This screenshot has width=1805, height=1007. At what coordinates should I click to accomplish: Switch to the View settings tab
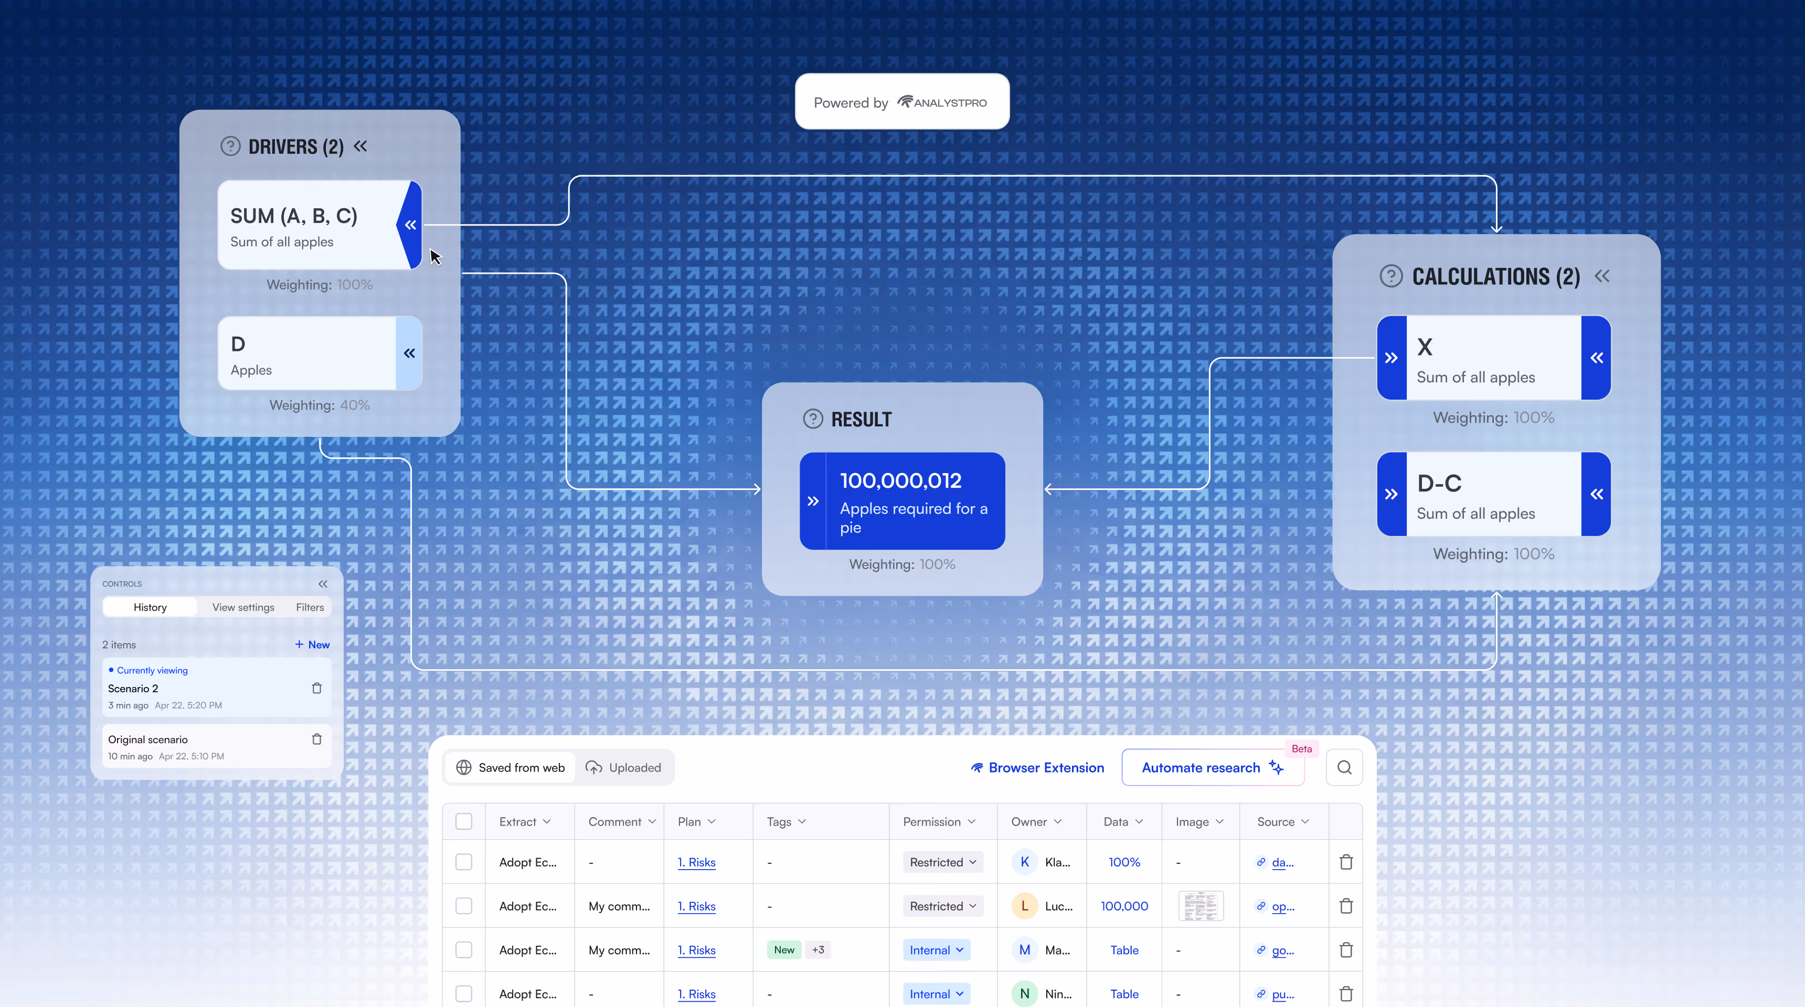[x=243, y=607]
